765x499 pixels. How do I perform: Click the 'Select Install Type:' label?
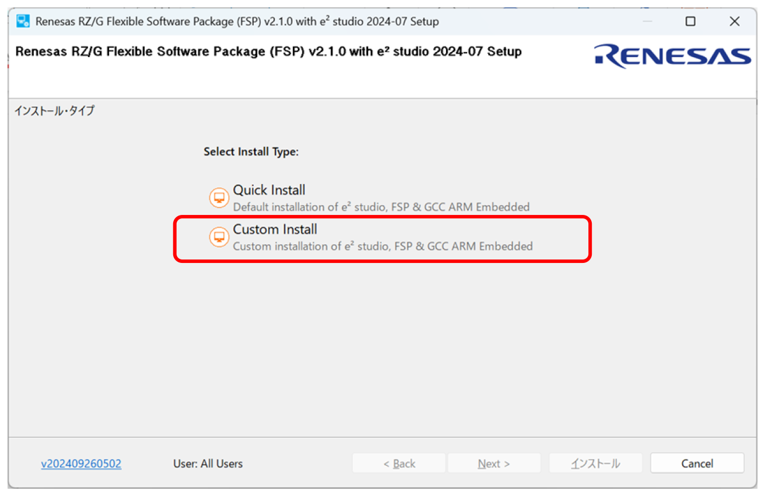252,152
